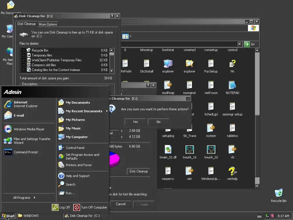This screenshot has height=220, width=293.
Task: Click Log Off in Start menu
Action: [x=61, y=207]
